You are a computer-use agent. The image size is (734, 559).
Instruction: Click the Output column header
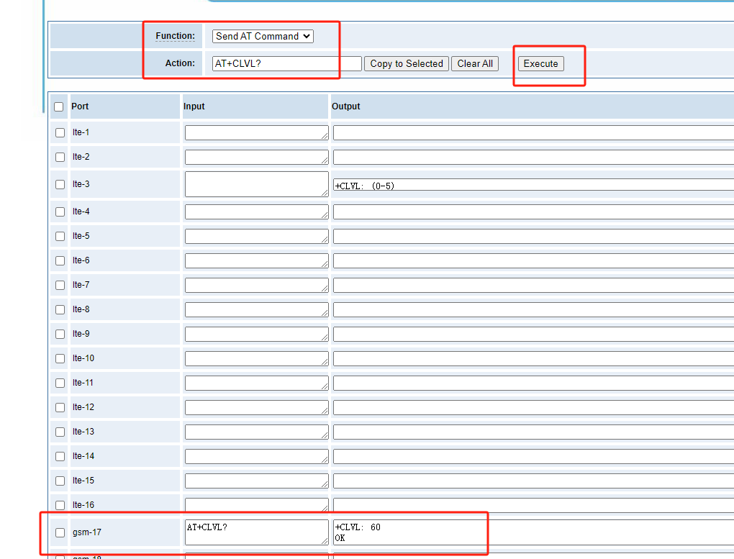tap(346, 106)
